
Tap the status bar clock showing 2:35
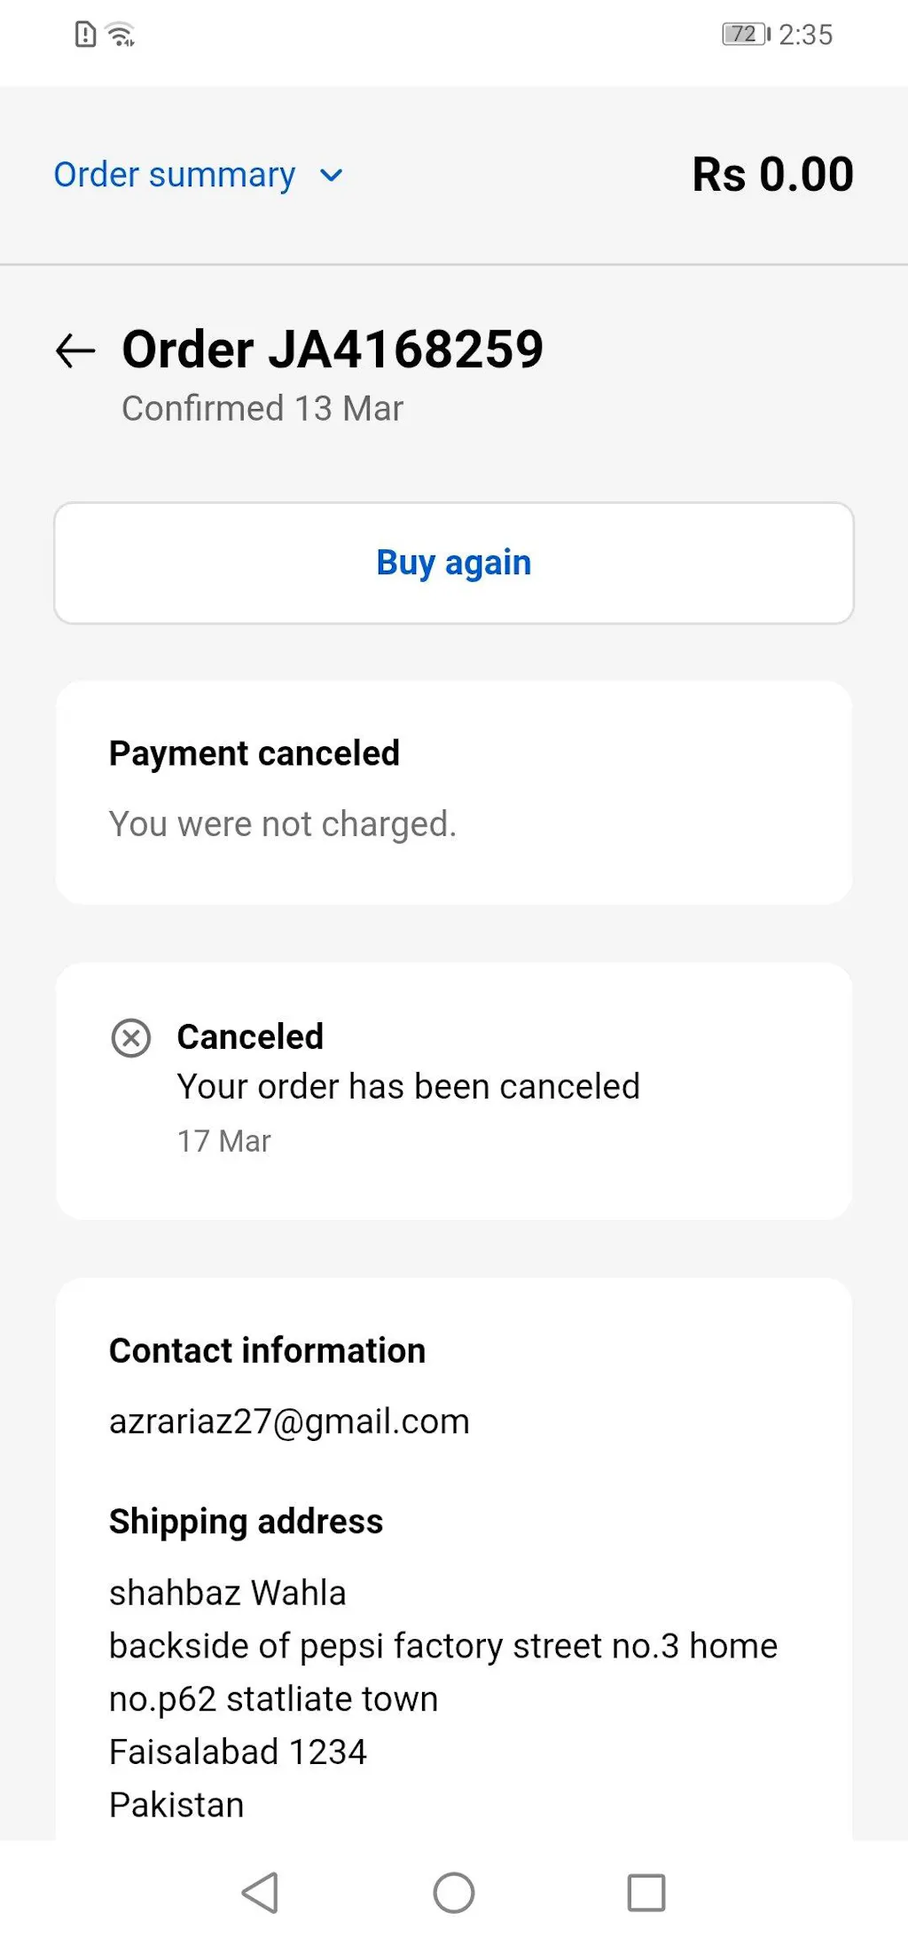click(x=806, y=35)
